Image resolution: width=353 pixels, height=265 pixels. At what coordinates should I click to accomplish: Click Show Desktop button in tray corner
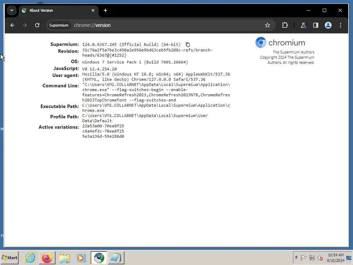click(349, 257)
